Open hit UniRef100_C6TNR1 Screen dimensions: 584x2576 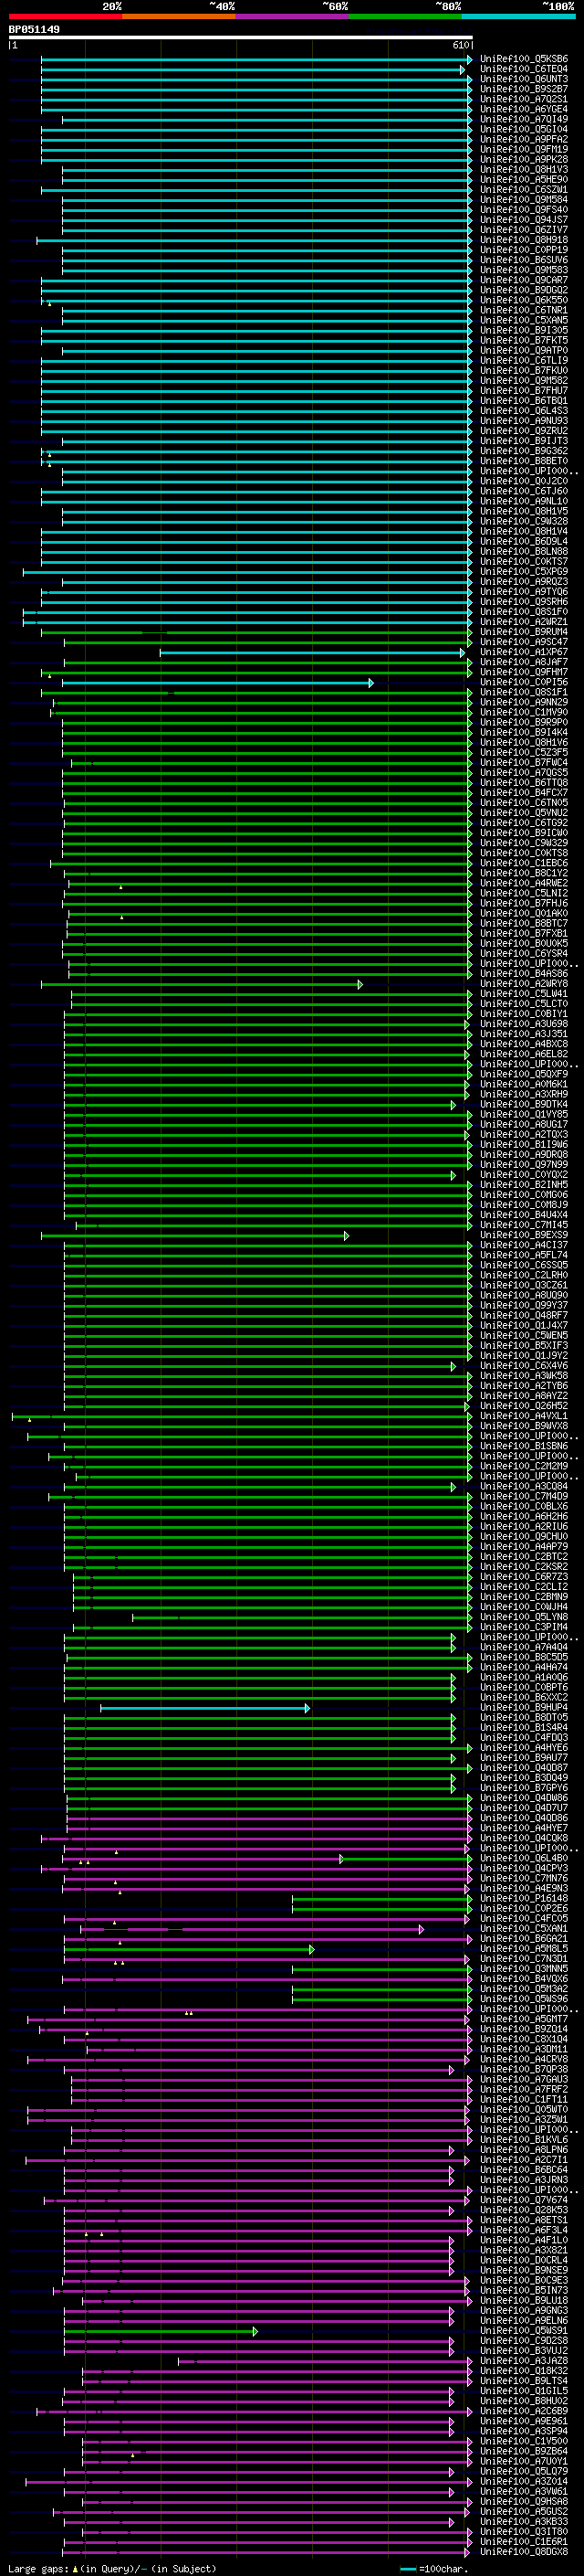pos(524,310)
